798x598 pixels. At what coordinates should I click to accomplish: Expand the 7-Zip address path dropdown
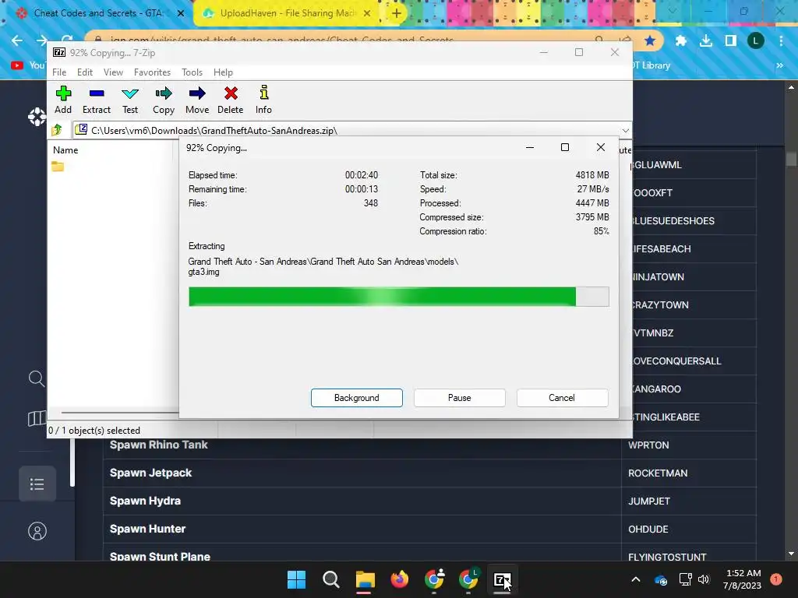click(x=626, y=131)
